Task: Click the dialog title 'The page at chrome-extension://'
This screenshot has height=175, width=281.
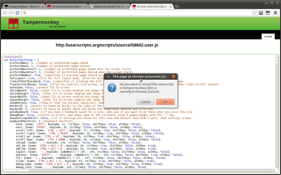Action: pos(140,77)
